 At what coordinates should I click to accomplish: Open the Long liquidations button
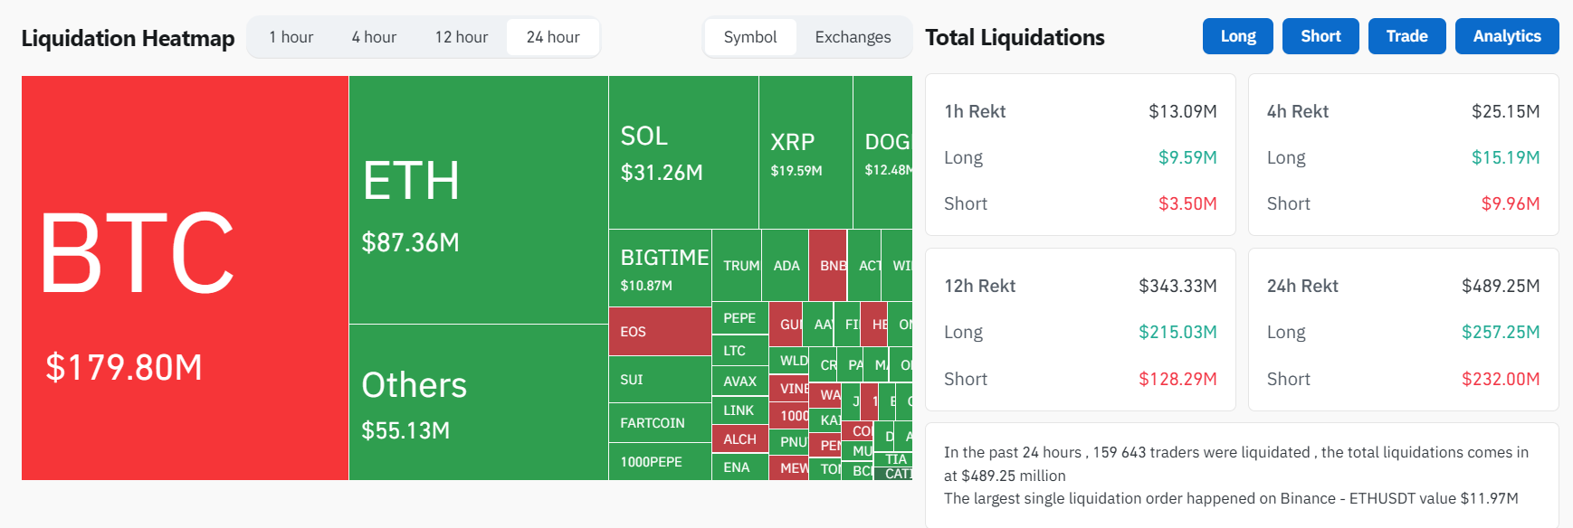coord(1238,36)
